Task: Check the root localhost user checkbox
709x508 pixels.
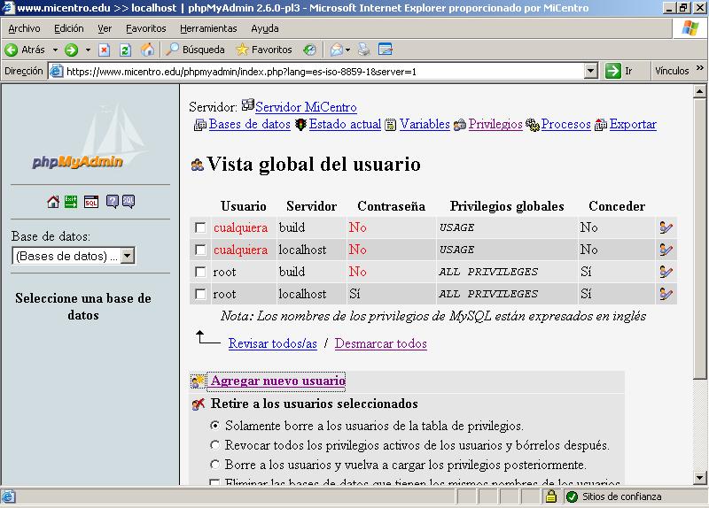Action: [200, 294]
